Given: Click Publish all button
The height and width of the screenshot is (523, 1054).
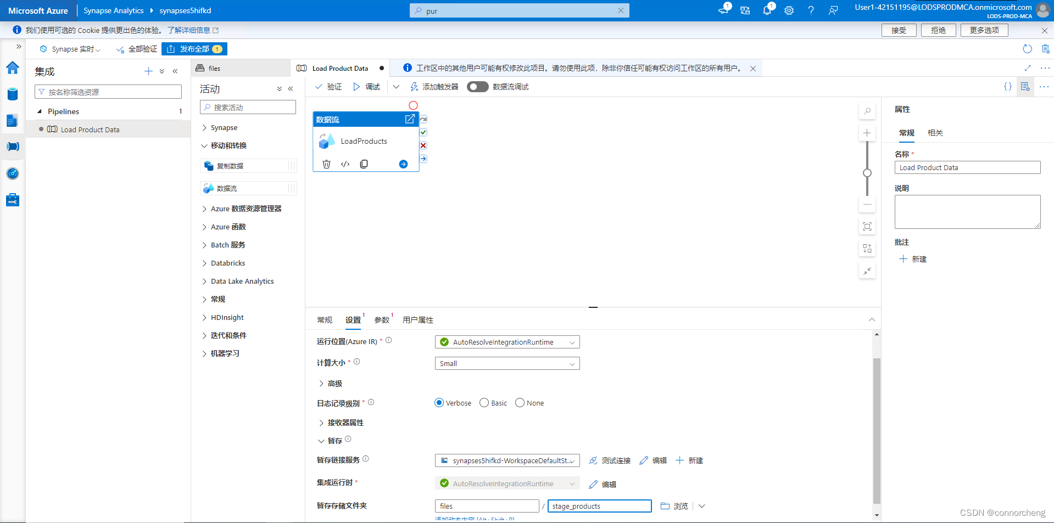Looking at the screenshot, I should (194, 49).
